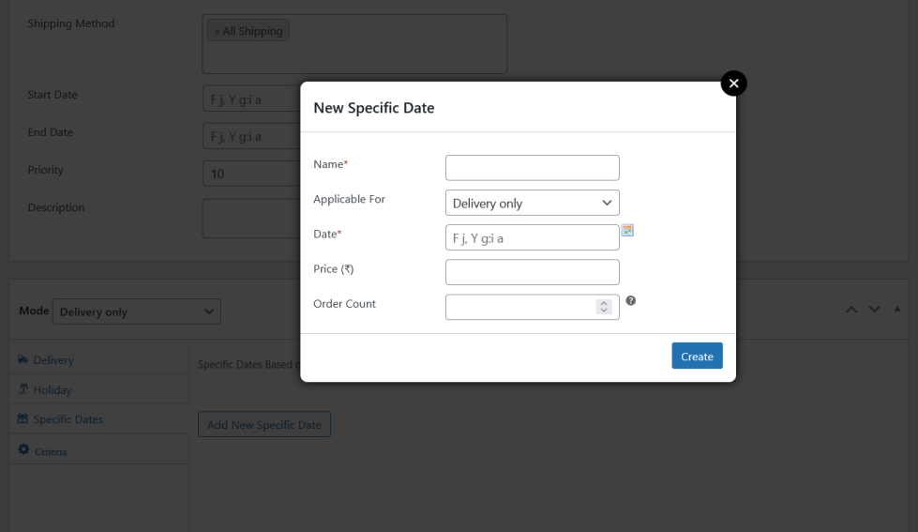The image size is (918, 532).
Task: Click the Price input field
Action: pyautogui.click(x=532, y=272)
